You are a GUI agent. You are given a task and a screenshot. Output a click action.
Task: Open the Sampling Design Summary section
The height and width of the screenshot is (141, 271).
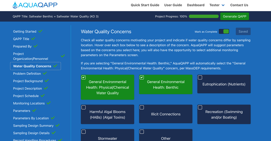tap(33, 126)
